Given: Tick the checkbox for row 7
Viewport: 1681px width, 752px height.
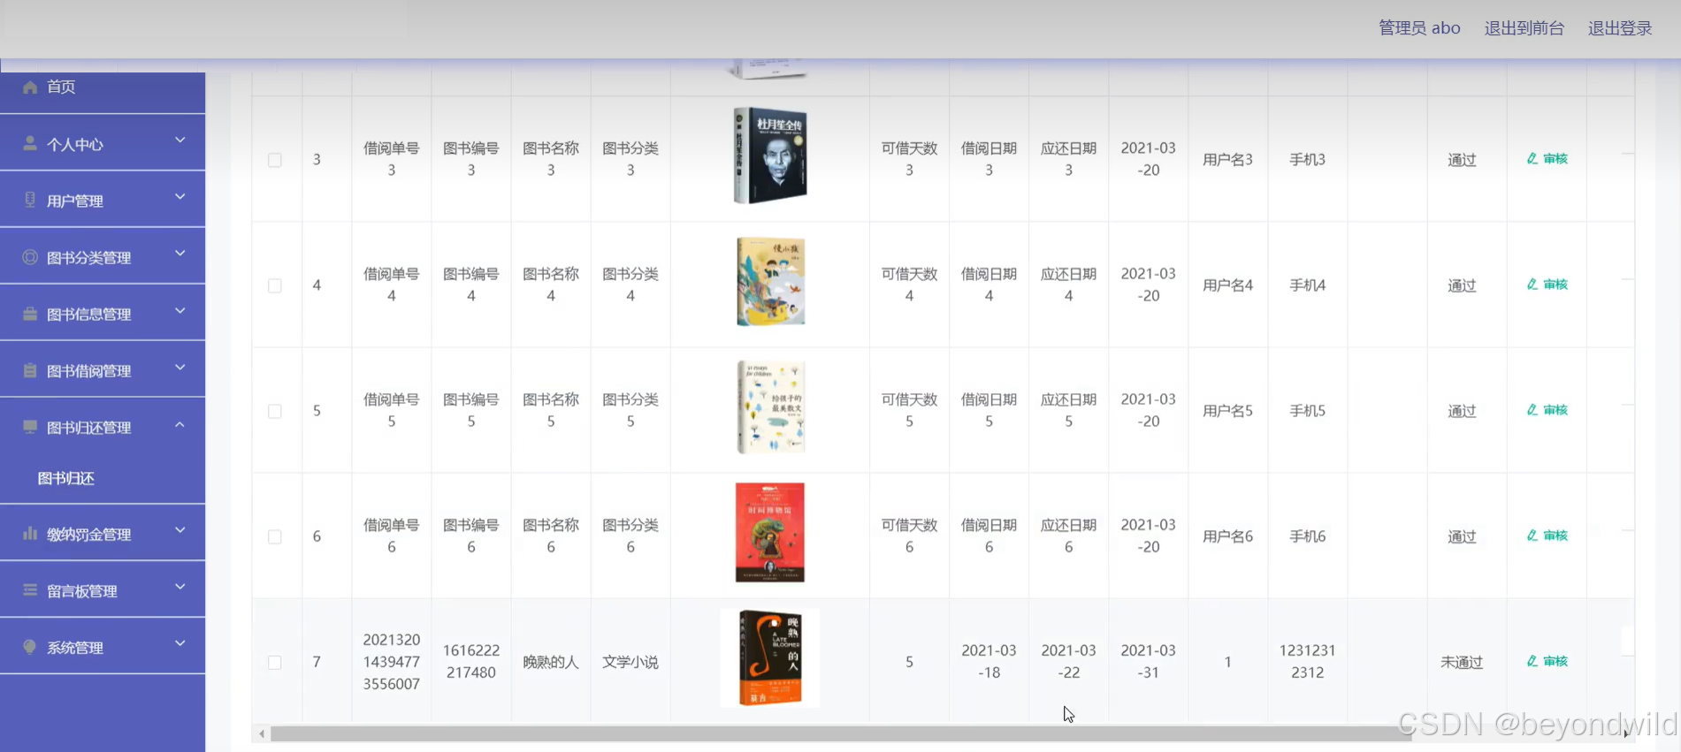Looking at the screenshot, I should point(275,662).
